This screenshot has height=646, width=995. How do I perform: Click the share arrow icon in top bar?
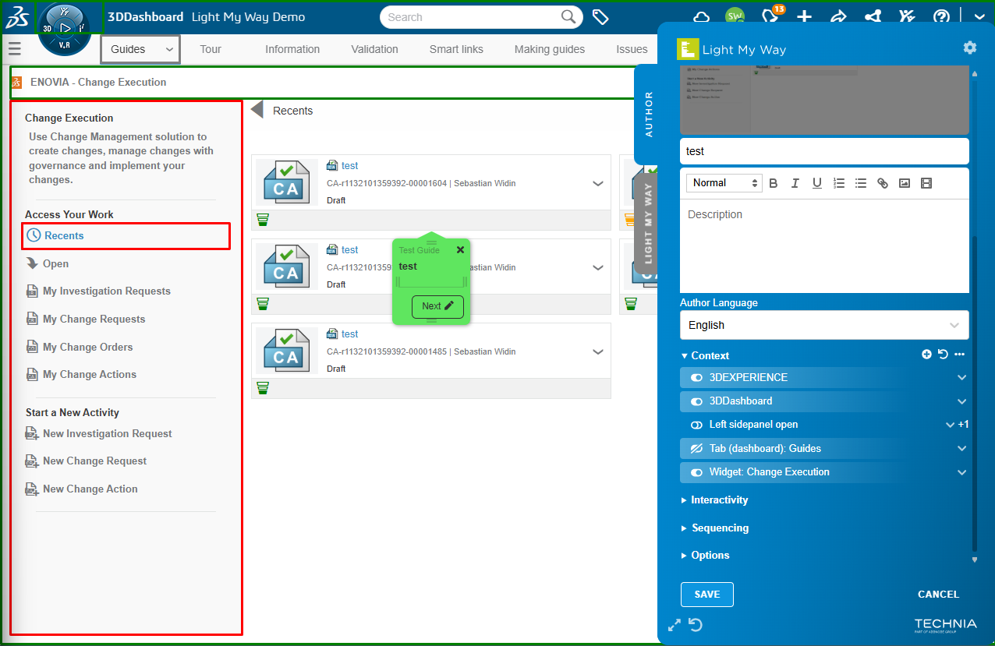838,17
